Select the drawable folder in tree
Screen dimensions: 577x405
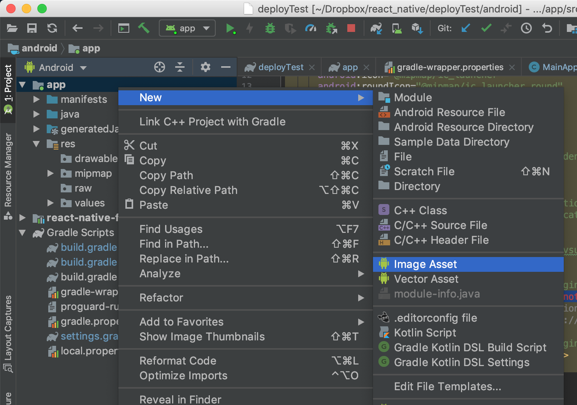(x=89, y=158)
